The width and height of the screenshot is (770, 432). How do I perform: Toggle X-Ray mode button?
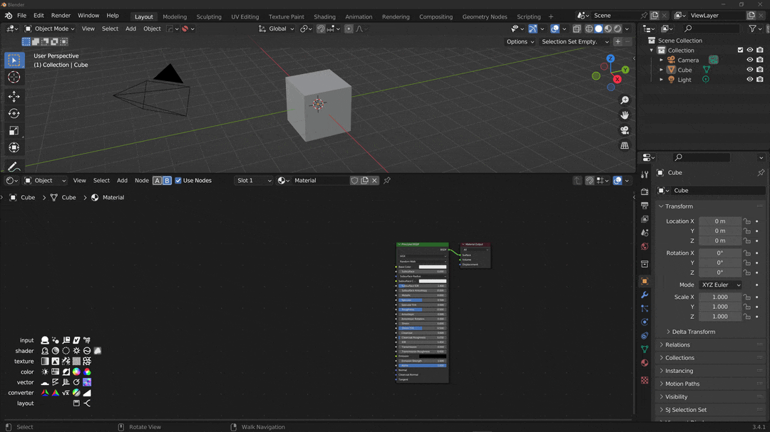click(577, 29)
